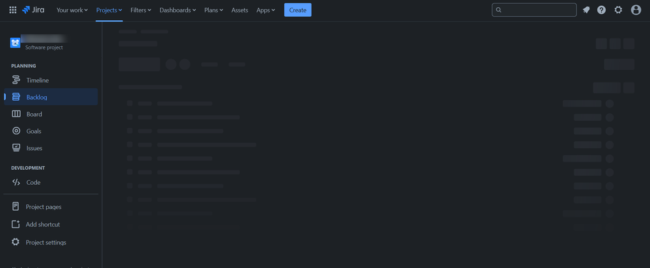Open the settings gear icon
Viewport: 650px width, 268px height.
[x=618, y=10]
